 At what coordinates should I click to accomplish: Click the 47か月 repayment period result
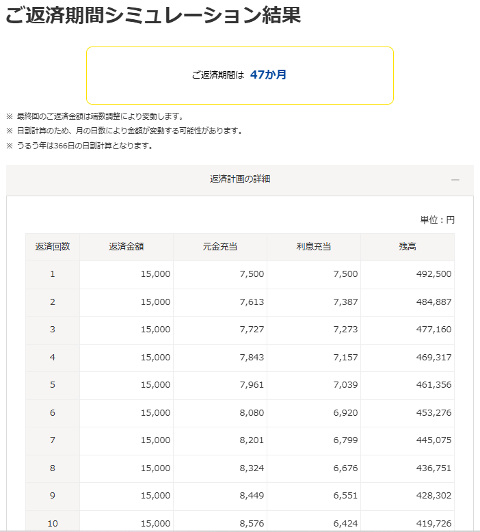pyautogui.click(x=268, y=75)
